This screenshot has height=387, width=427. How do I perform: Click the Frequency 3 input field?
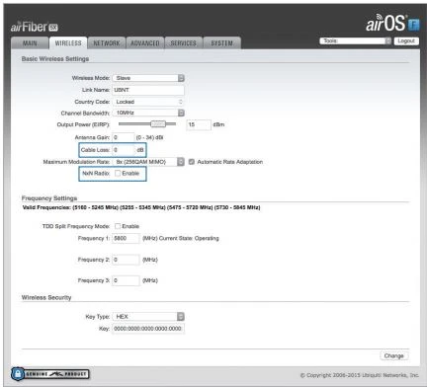pyautogui.click(x=126, y=280)
